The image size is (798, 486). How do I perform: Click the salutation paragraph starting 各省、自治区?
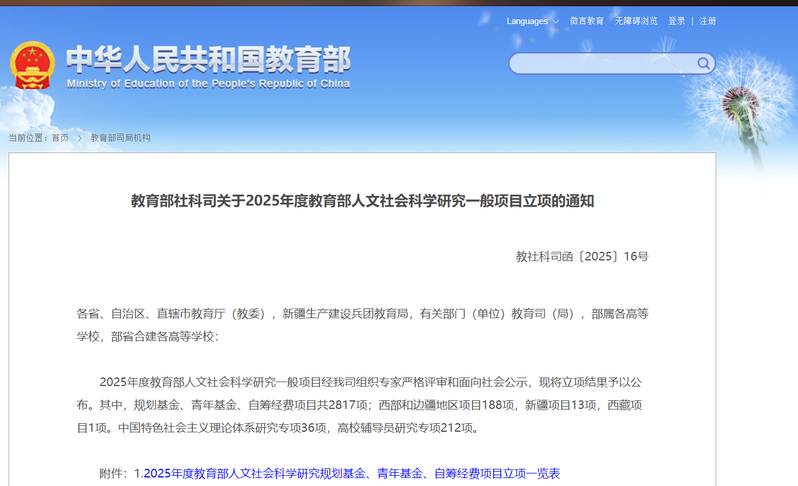click(x=362, y=325)
